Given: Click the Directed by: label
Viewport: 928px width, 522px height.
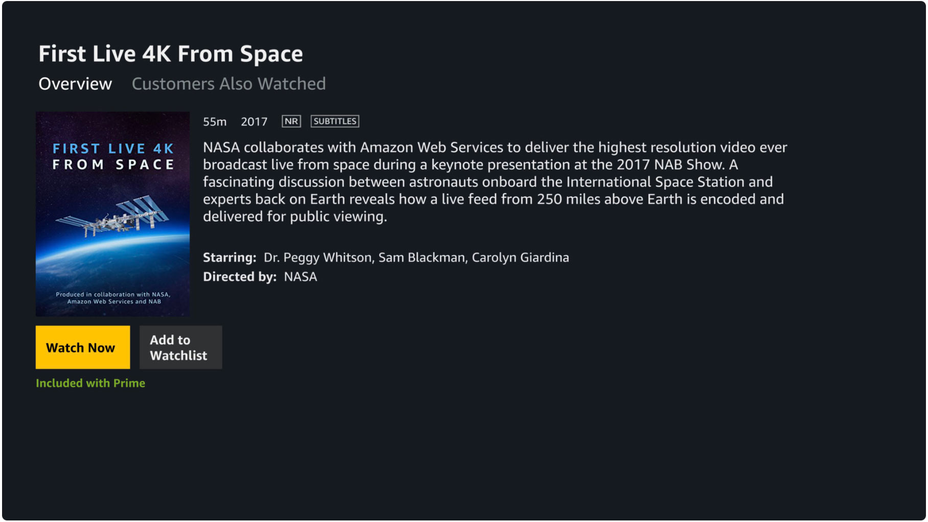Looking at the screenshot, I should click(x=240, y=277).
